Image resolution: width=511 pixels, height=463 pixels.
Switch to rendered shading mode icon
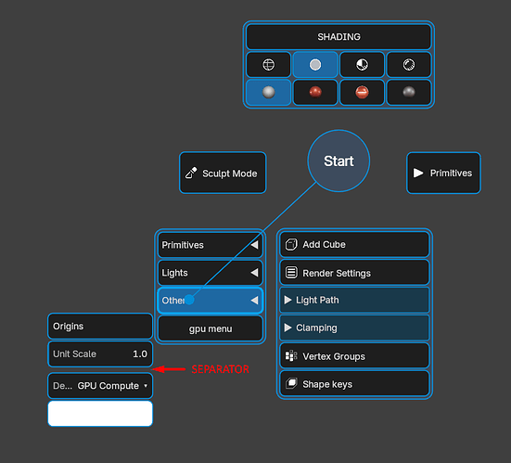pyautogui.click(x=409, y=65)
